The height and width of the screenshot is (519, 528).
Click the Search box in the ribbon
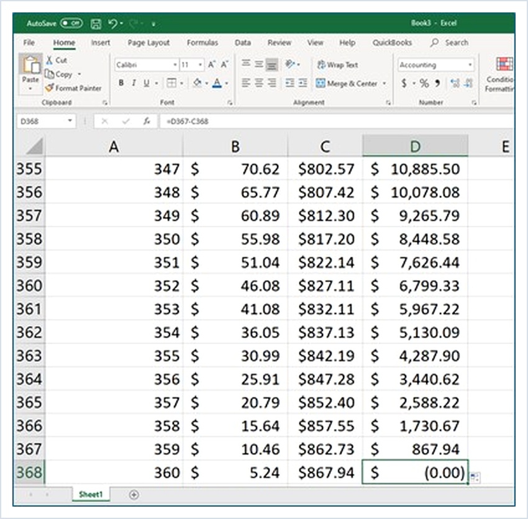coord(450,42)
